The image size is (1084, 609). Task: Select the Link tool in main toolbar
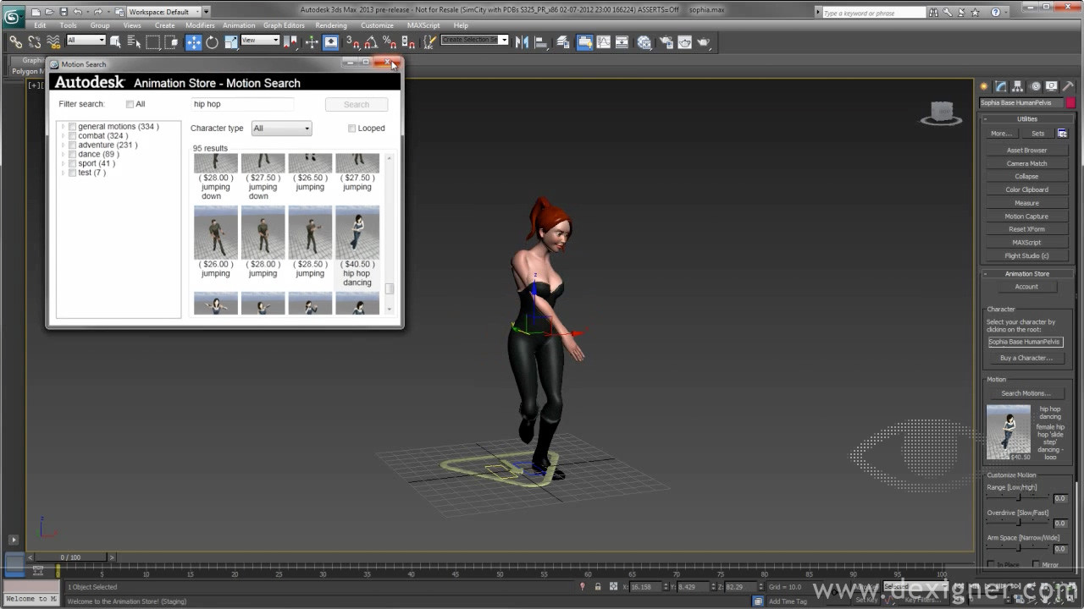tap(15, 41)
